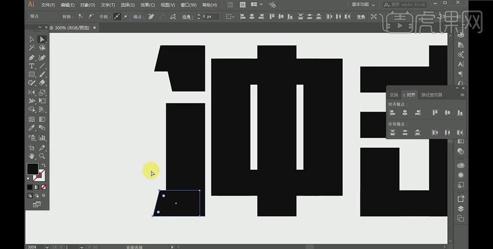Select the Line Segment tool
Screen dimensions: 493x249
pyautogui.click(x=42, y=66)
